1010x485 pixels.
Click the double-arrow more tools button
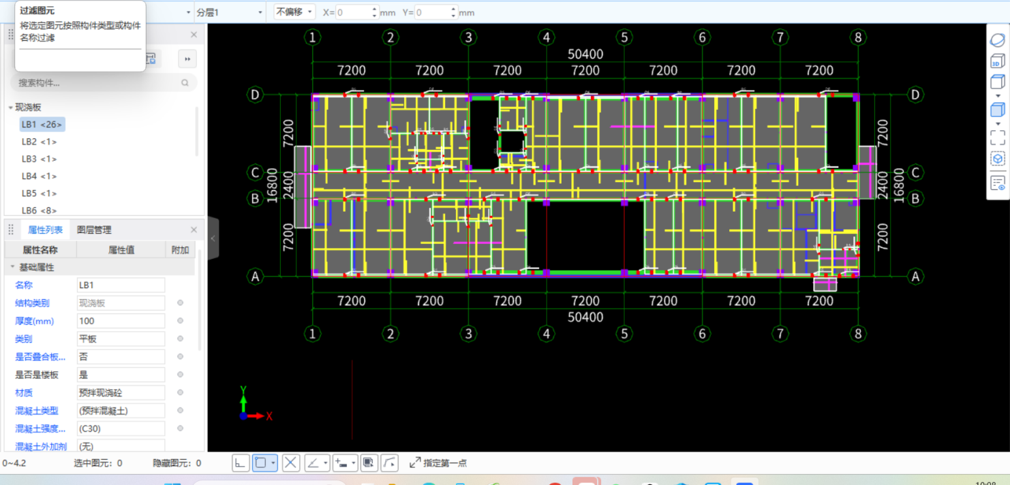click(x=187, y=59)
